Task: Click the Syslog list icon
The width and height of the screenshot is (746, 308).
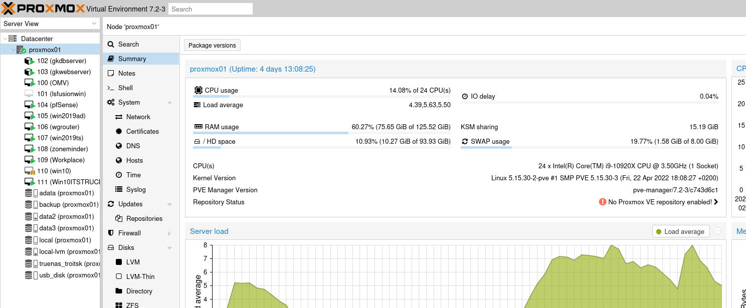Action: coord(119,189)
